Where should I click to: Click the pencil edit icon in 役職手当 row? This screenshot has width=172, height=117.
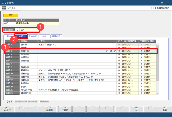pyautogui.click(x=107, y=51)
